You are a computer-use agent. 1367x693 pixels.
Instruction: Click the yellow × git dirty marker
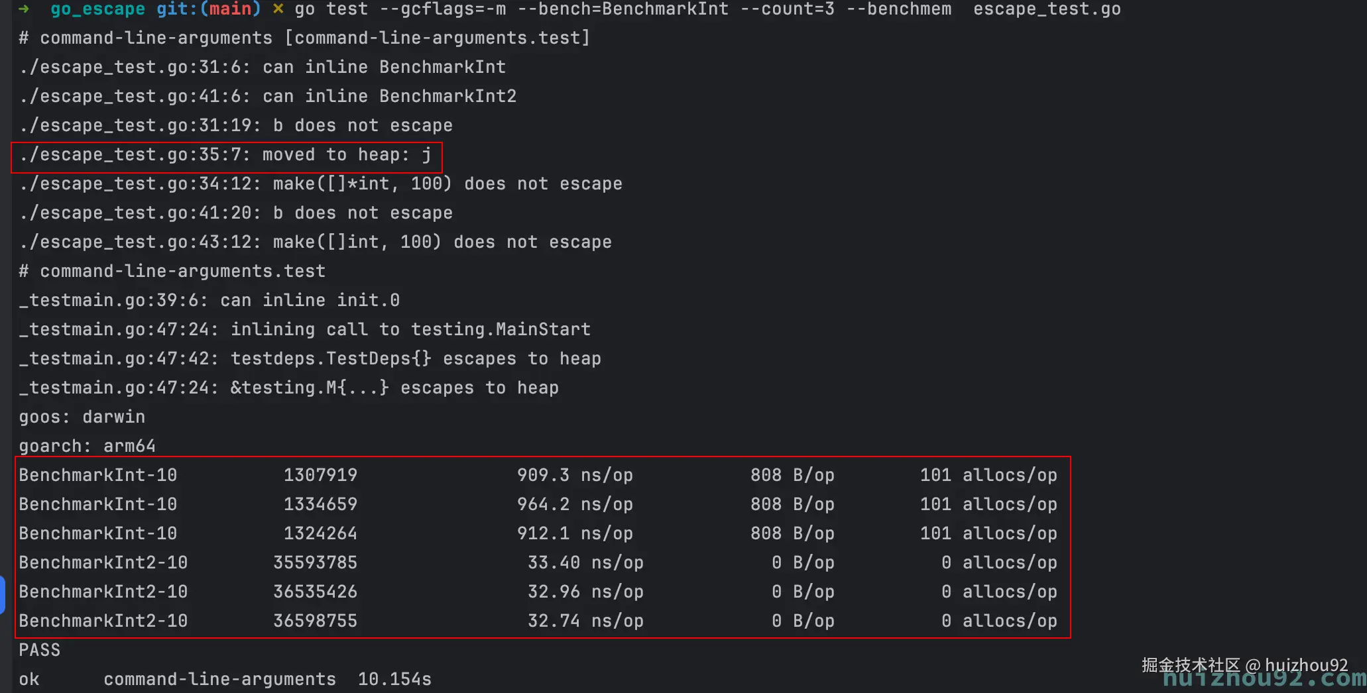point(278,9)
